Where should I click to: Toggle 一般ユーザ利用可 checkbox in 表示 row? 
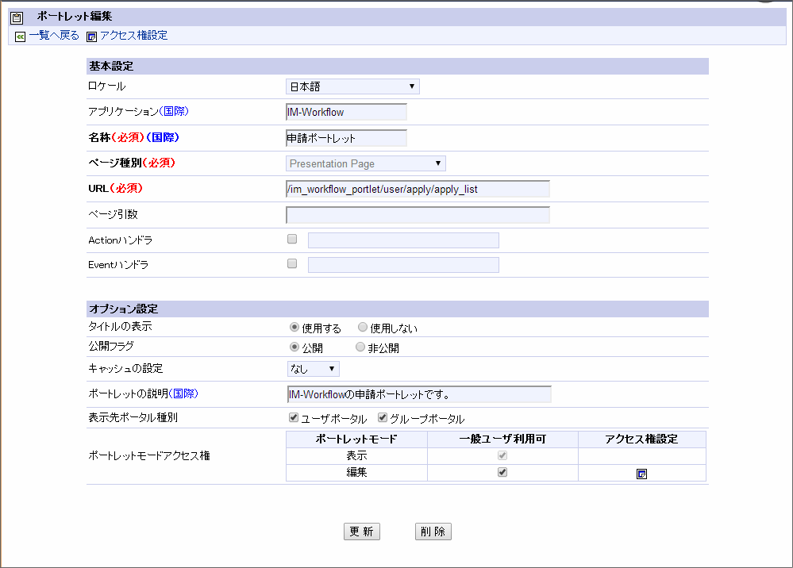pos(502,455)
